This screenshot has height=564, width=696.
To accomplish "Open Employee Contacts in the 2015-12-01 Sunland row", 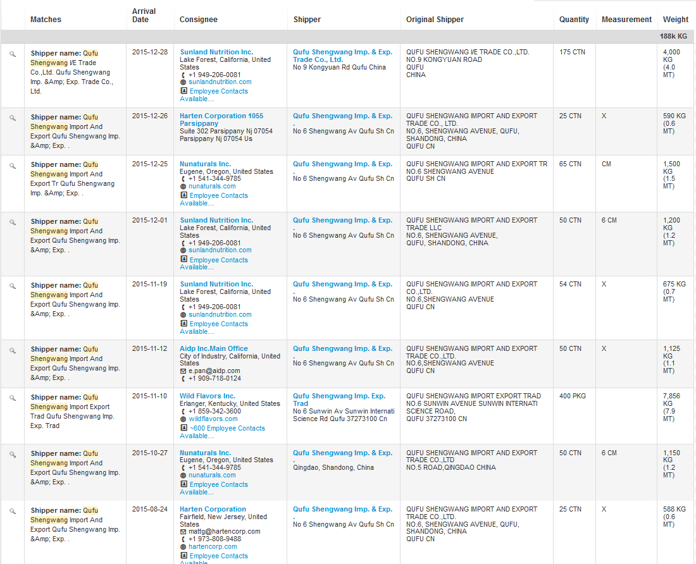I will coord(214,264).
